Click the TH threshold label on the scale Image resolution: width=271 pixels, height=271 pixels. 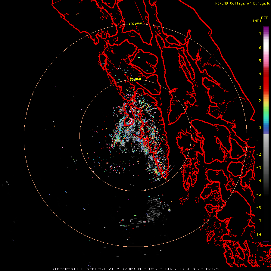(x=259, y=234)
